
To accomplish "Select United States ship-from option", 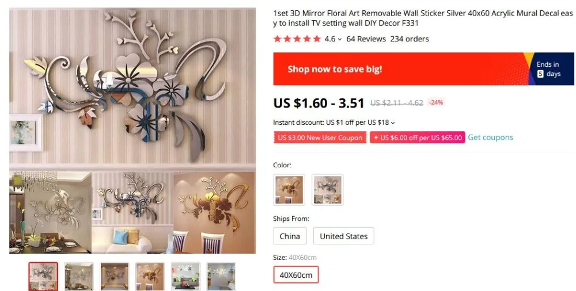I will pyautogui.click(x=343, y=236).
